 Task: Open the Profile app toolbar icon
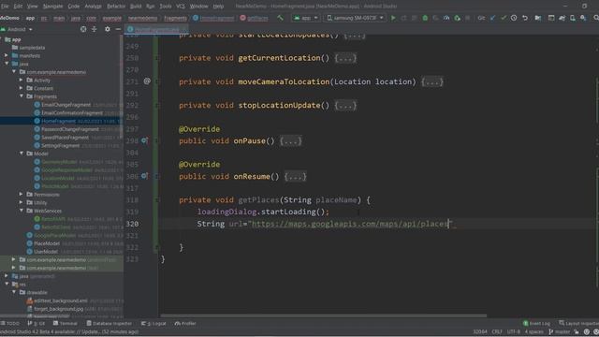446,18
